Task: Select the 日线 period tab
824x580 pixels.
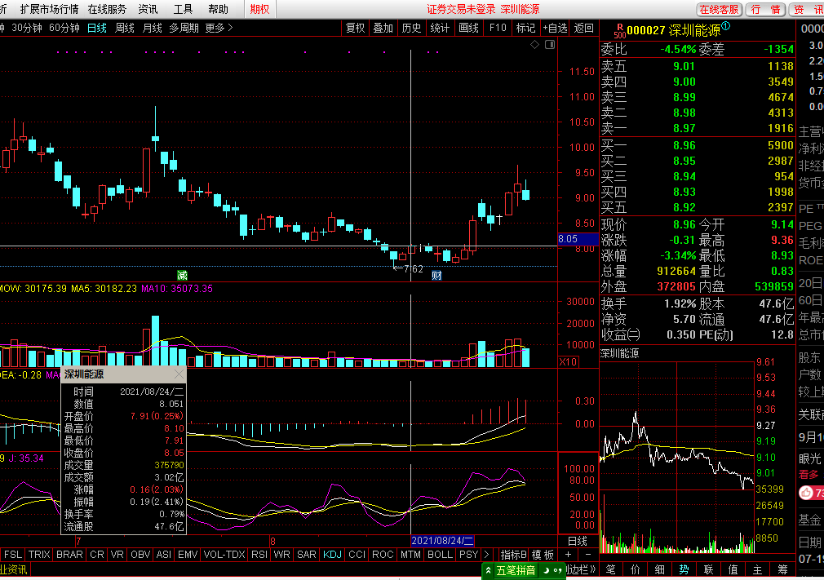Action: pos(97,28)
